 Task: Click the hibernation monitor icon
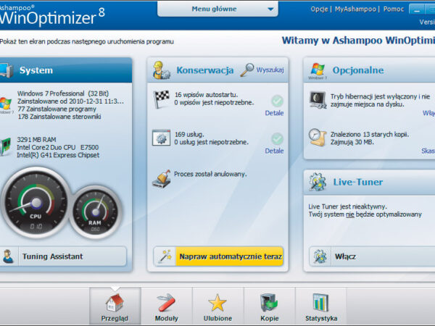pyautogui.click(x=317, y=99)
